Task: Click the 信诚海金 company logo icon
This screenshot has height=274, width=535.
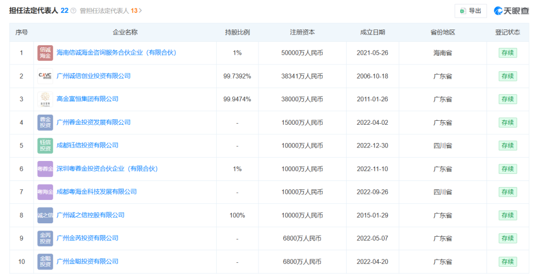Action: click(x=45, y=53)
